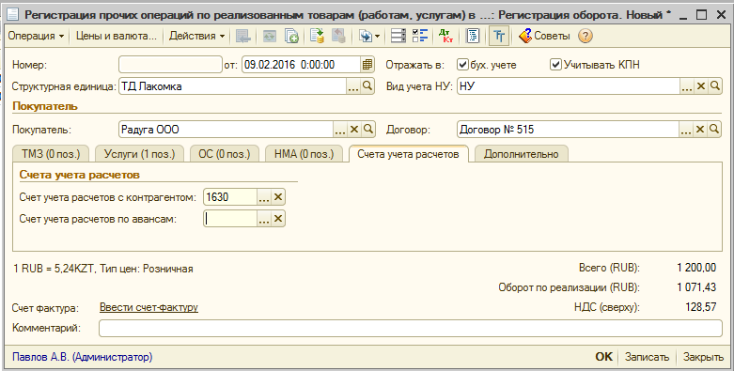Image resolution: width=734 pixels, height=371 pixels.
Task: Toggle the Учитывать КПН checkbox
Action: [x=555, y=65]
